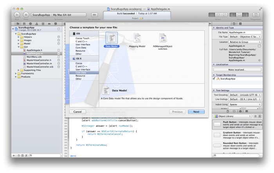This screenshot has width=274, height=173.
Task: Click the Stop button in the toolbar
Action: click(26, 15)
